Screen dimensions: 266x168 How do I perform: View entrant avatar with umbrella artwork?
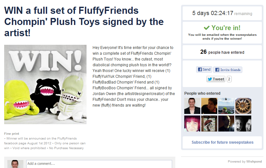(209, 124)
